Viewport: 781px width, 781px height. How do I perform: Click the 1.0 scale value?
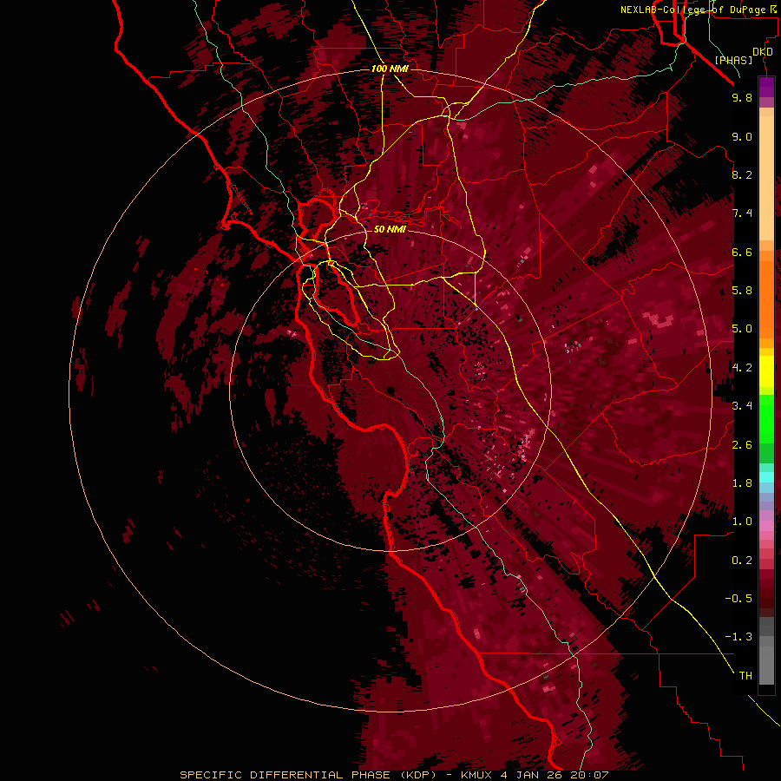tap(742, 522)
